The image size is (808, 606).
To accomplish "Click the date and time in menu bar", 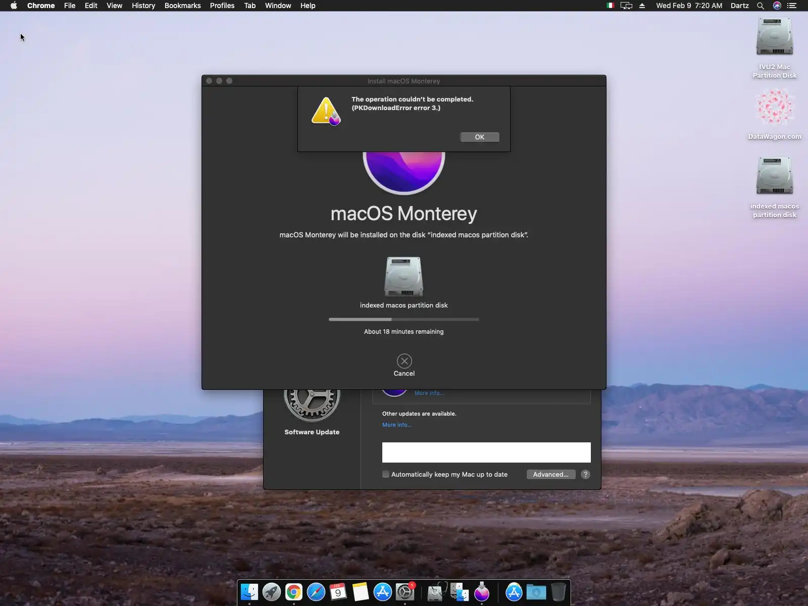I will (x=689, y=6).
